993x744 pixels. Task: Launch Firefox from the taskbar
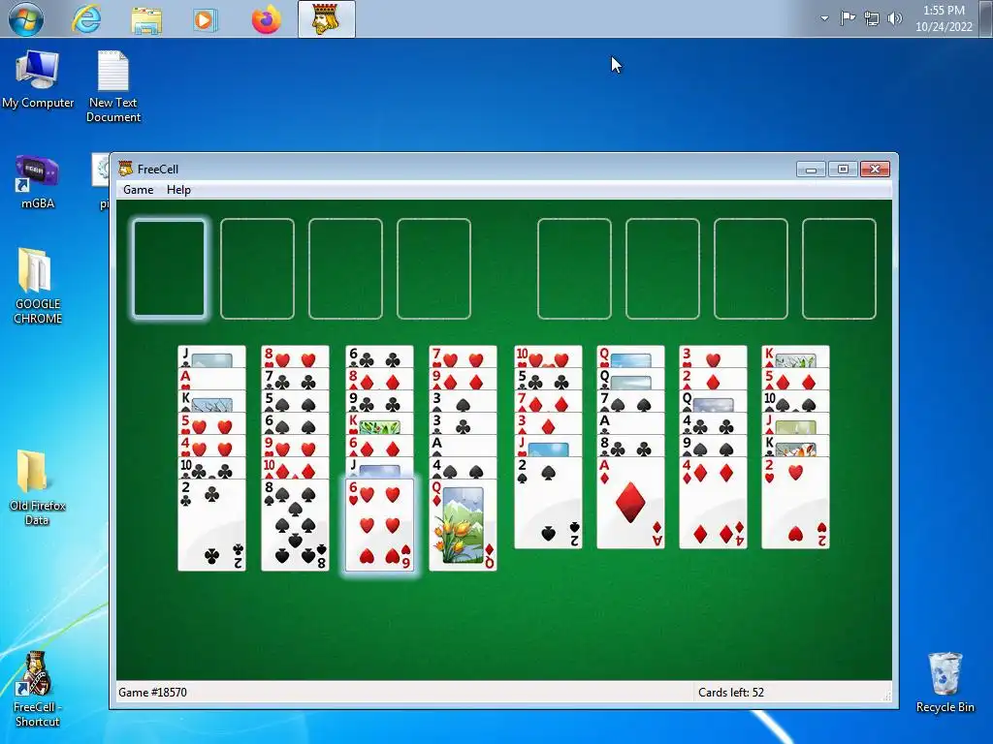266,19
